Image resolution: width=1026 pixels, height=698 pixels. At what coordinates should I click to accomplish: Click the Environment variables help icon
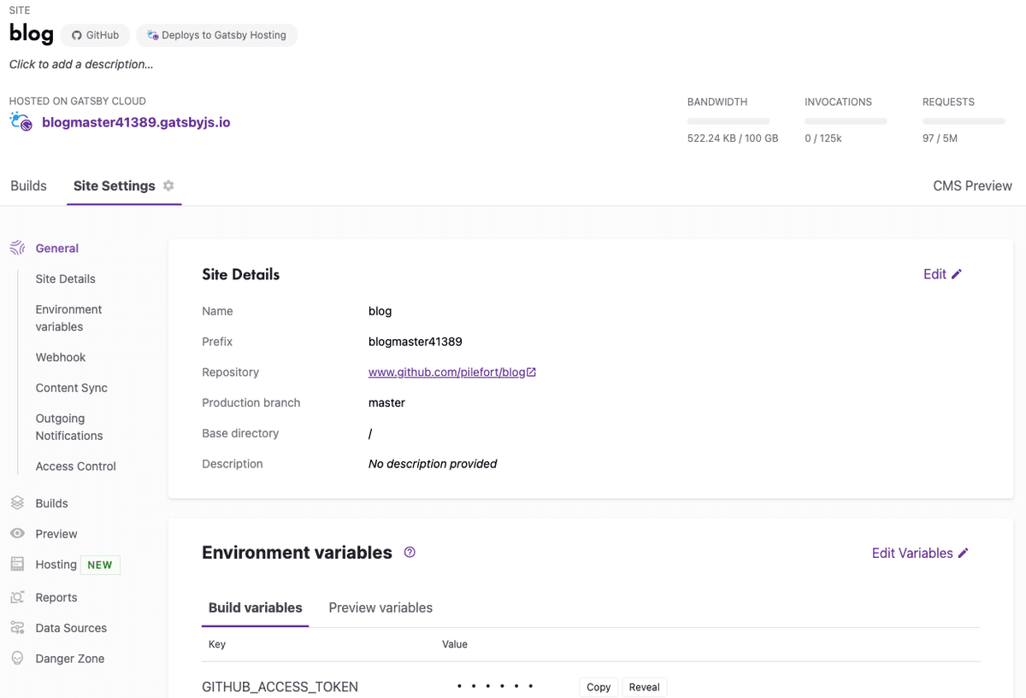pyautogui.click(x=410, y=553)
